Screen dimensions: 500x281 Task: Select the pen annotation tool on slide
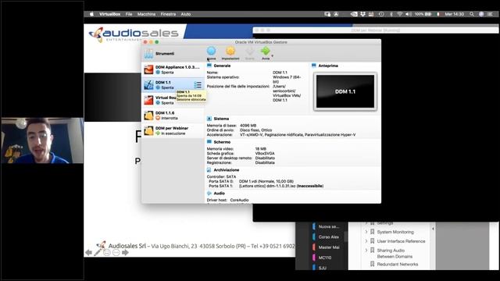[98, 253]
